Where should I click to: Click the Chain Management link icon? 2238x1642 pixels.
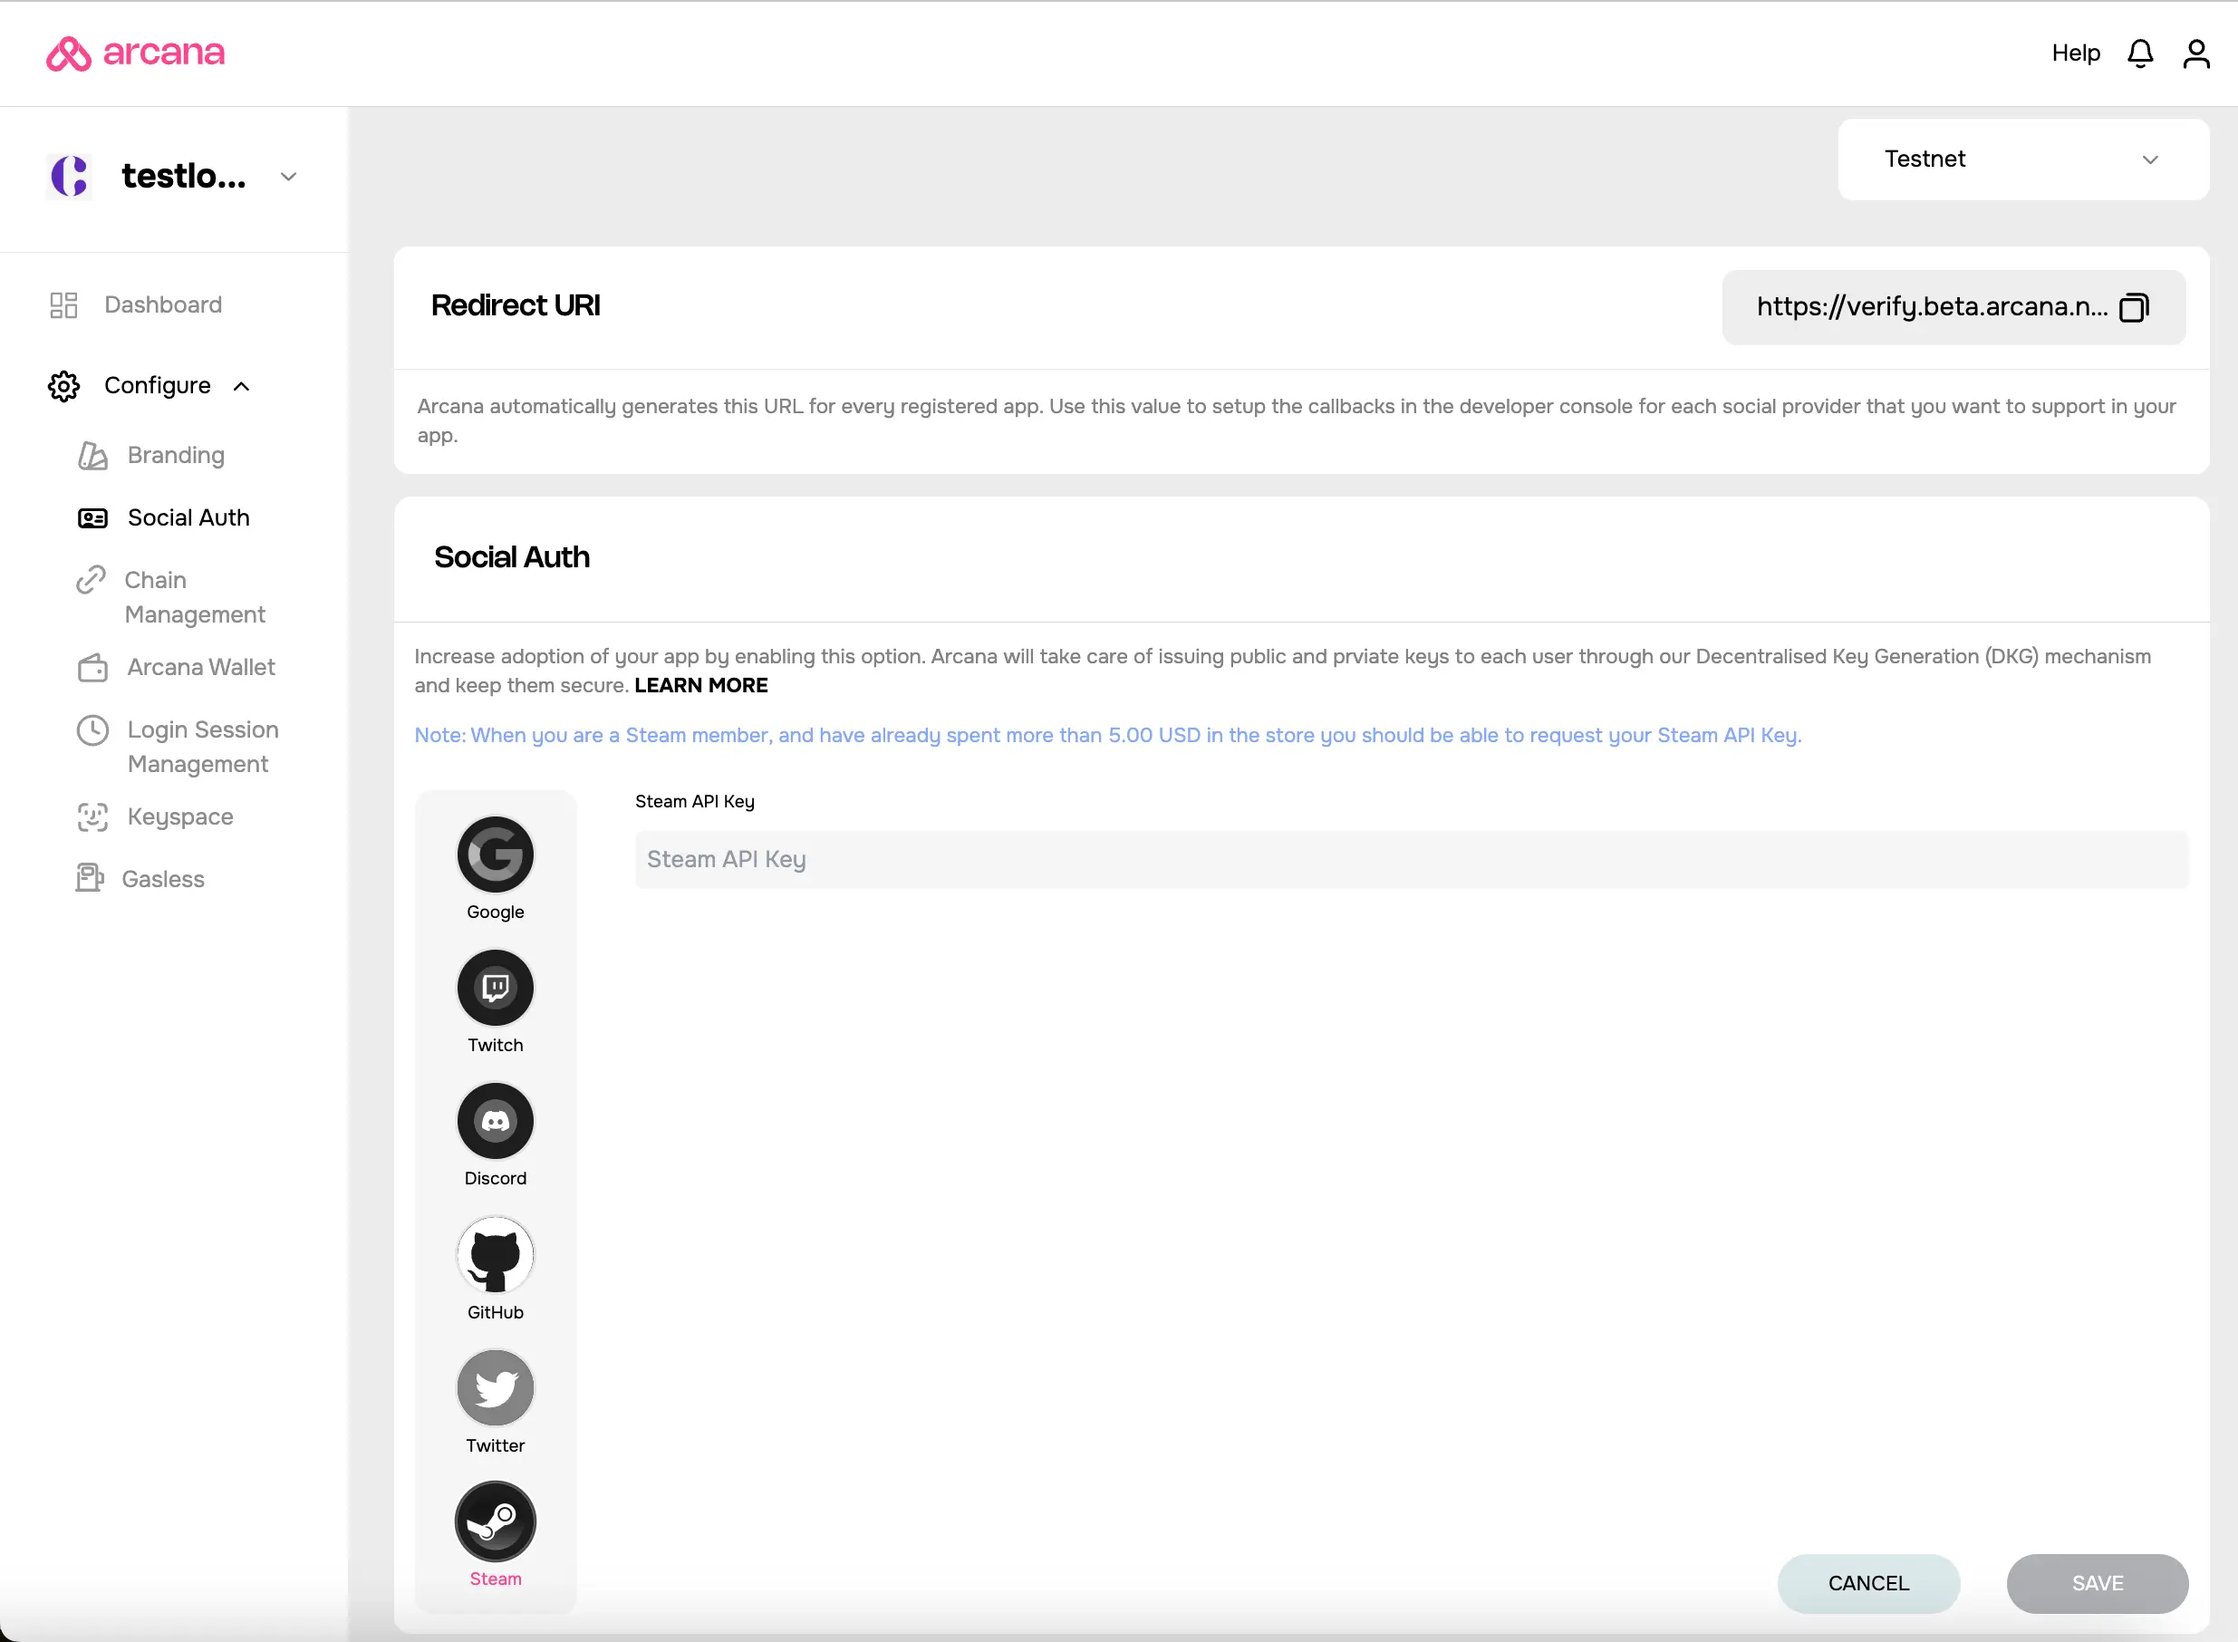pyautogui.click(x=91, y=581)
